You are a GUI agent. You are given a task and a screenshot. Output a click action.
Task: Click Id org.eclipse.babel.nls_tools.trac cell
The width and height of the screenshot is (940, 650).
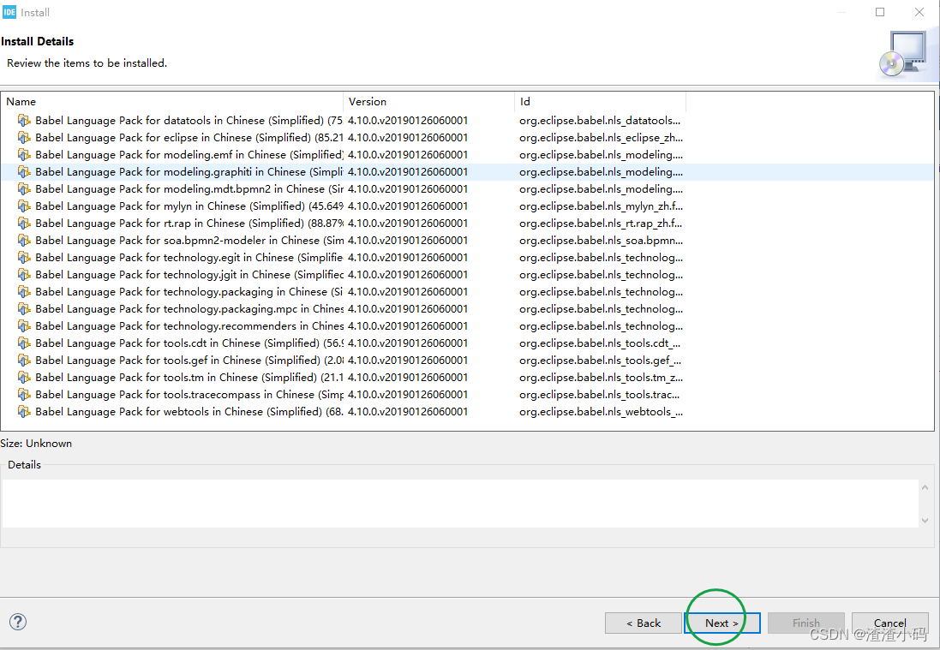pos(600,394)
